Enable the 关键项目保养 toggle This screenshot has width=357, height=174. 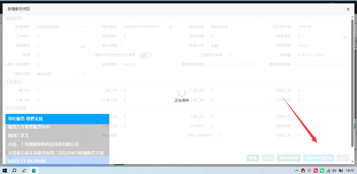(232, 55)
